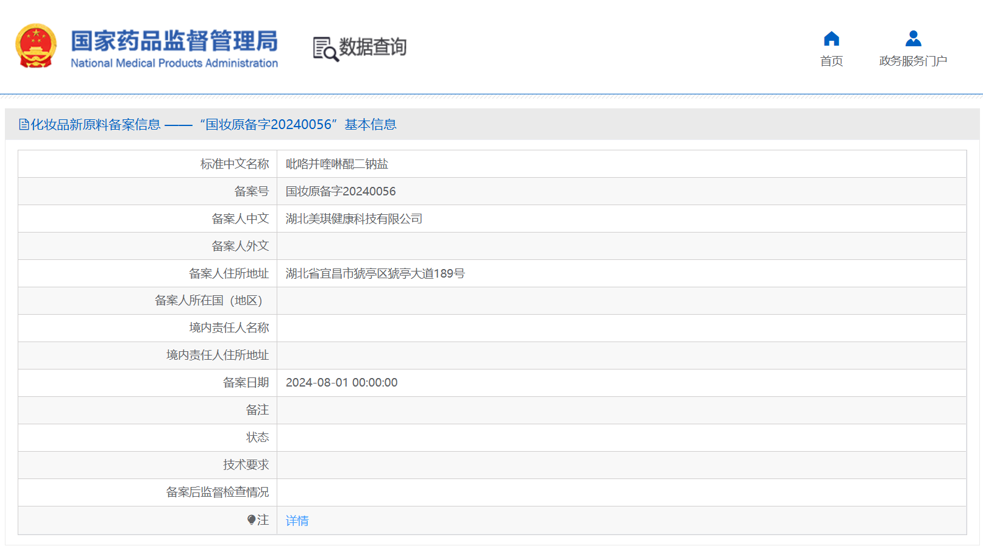This screenshot has width=983, height=557.
Task: Open the 详情 details link
Action: coord(297,520)
